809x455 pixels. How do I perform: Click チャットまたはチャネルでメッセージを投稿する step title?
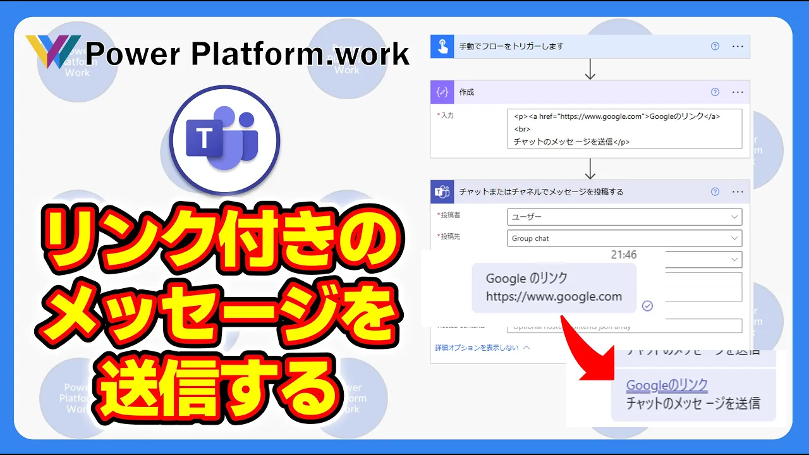coord(541,192)
